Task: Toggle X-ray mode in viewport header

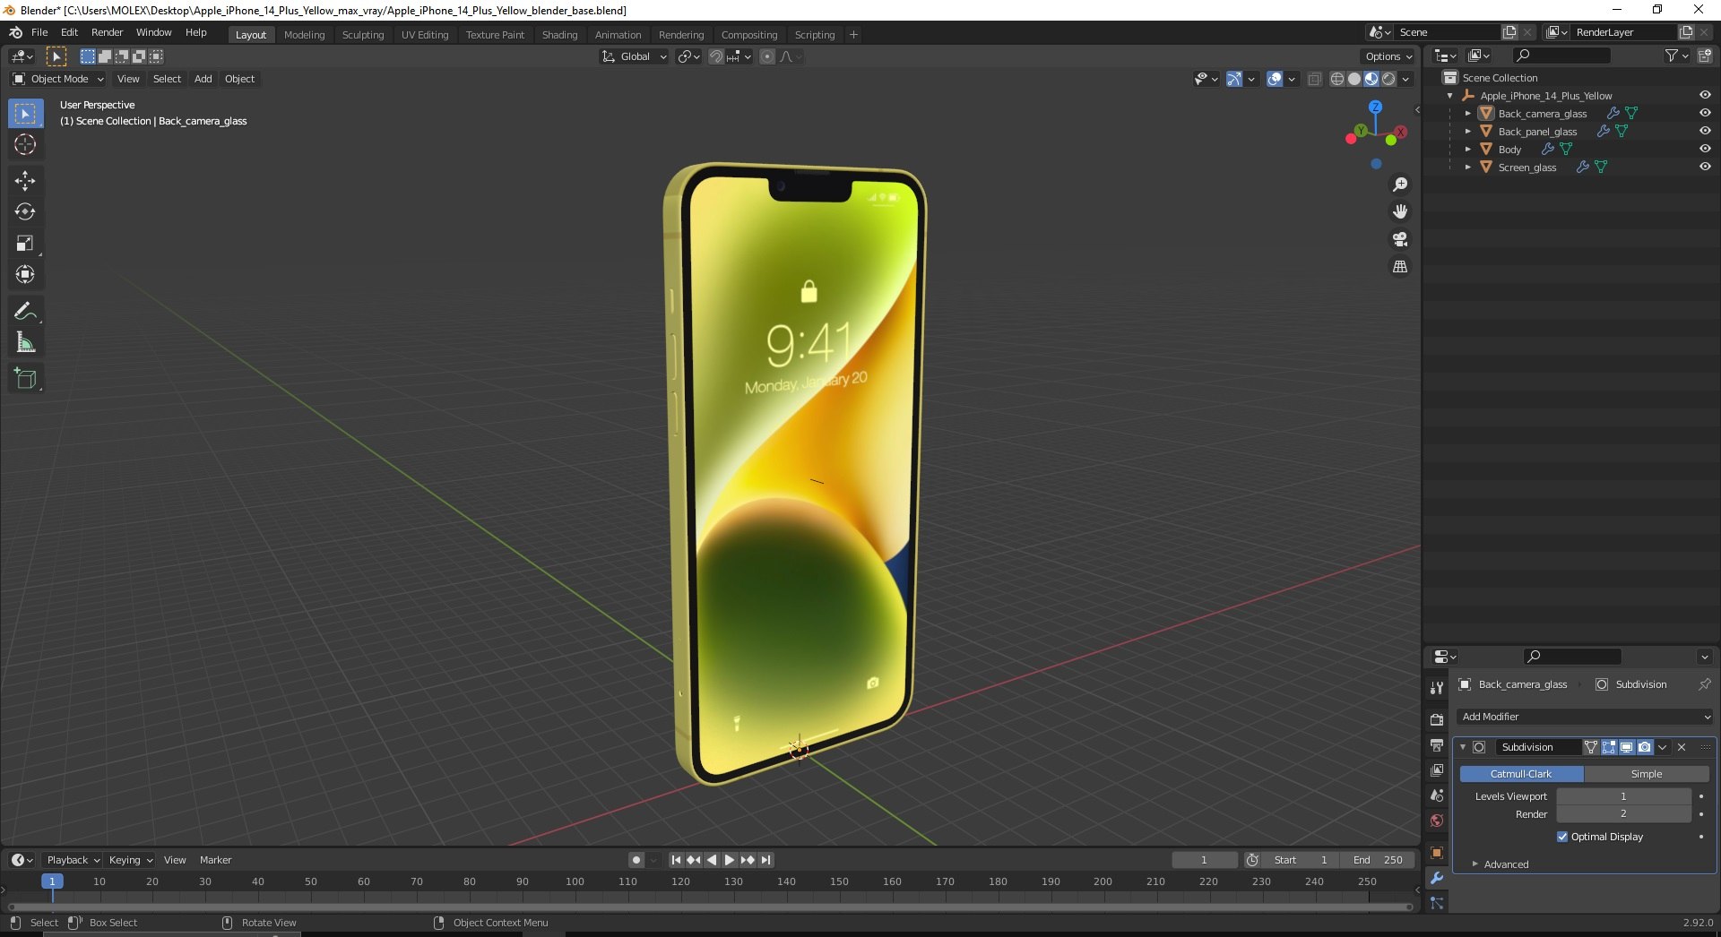Action: point(1315,79)
